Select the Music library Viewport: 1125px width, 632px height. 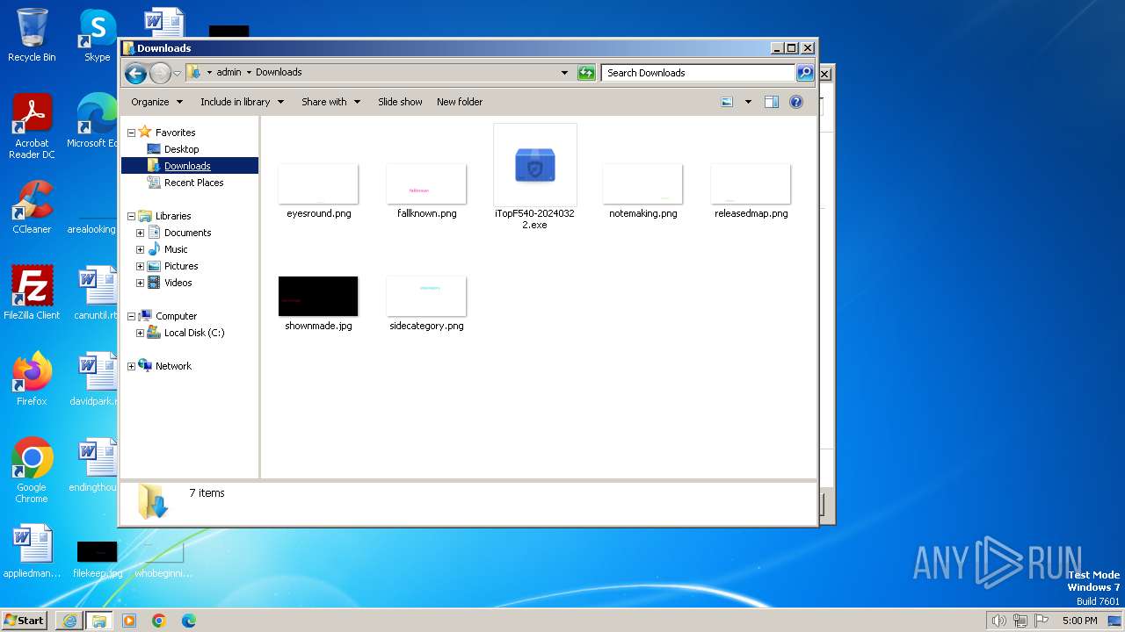point(176,249)
